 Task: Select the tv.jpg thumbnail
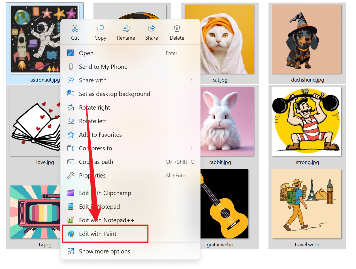click(x=35, y=212)
